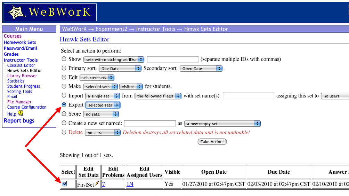Click the Help link in sidebar

click(x=11, y=114)
